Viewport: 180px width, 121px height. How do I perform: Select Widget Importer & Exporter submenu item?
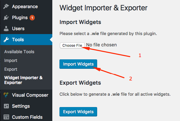(23, 80)
